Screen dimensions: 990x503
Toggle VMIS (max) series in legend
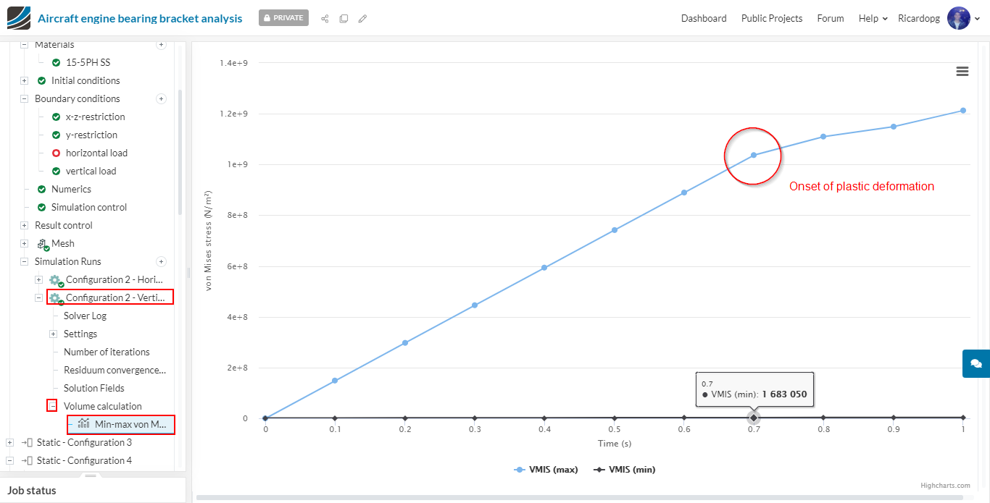(546, 470)
